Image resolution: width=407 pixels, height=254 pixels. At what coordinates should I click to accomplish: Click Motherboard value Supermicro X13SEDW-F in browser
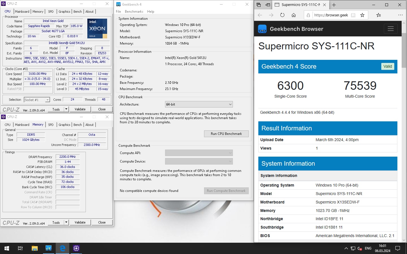(338, 202)
